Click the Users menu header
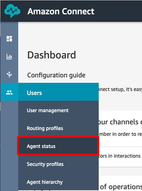142x191 pixels. pos(58,92)
